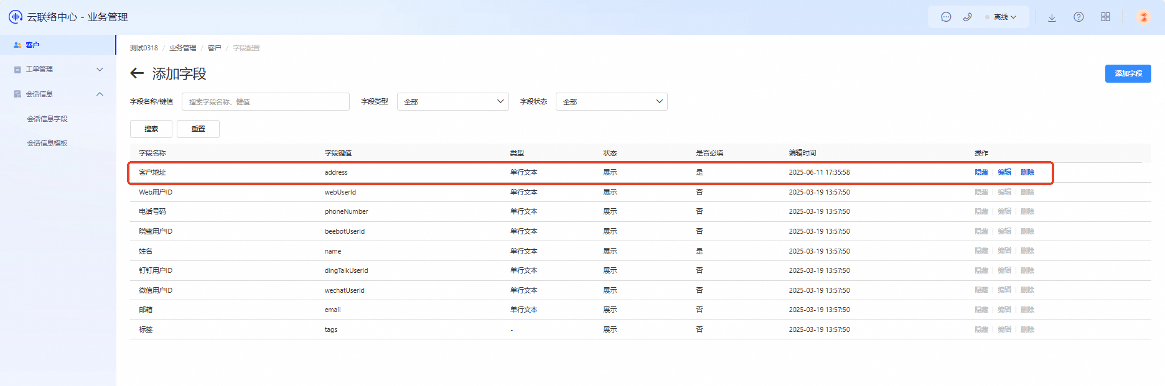Click the phone call icon

(967, 17)
